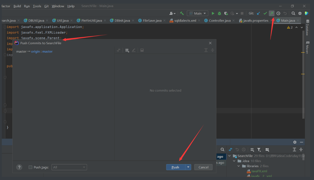Run with Coverage shield icon
The width and height of the screenshot is (314, 180).
226,13
